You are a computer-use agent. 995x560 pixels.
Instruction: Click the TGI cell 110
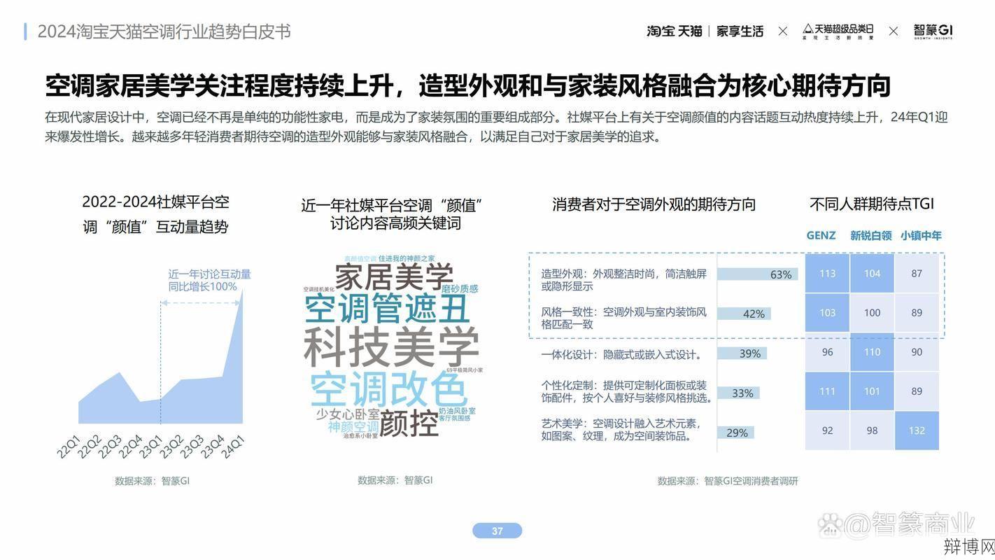click(872, 352)
